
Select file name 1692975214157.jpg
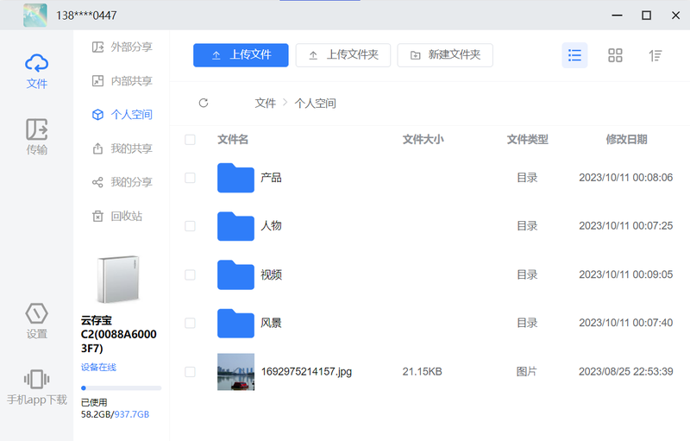(x=306, y=372)
